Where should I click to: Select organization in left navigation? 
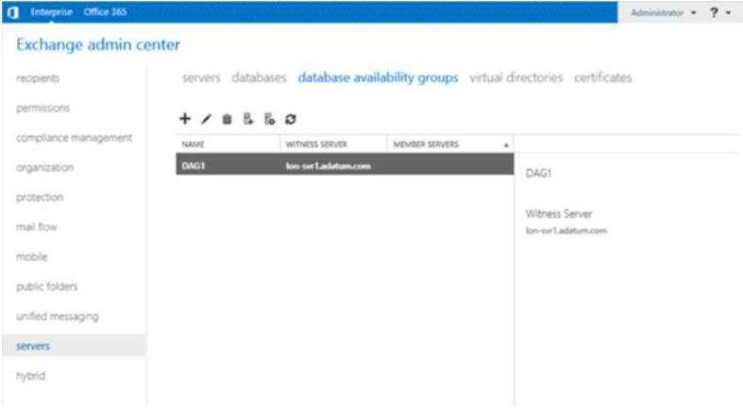[x=45, y=167]
